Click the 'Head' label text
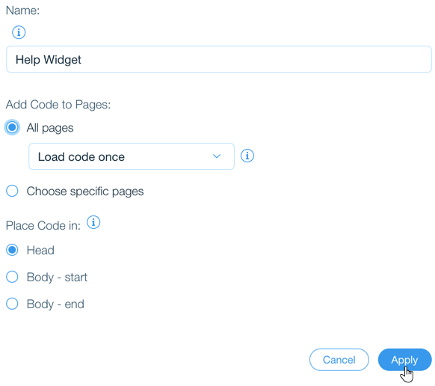435x386 pixels. click(x=40, y=250)
